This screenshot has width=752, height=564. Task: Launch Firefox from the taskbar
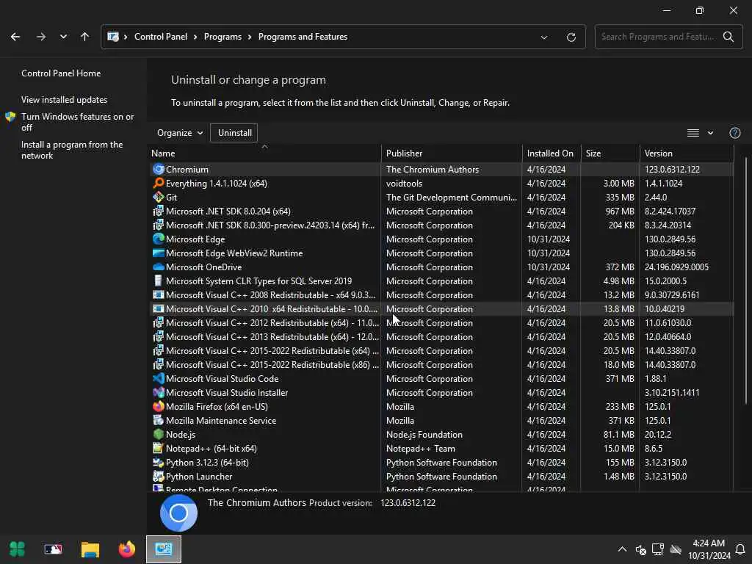126,549
